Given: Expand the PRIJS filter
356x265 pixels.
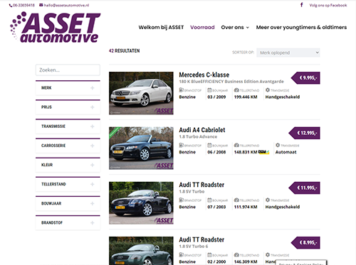Looking at the screenshot, I should tap(68, 107).
